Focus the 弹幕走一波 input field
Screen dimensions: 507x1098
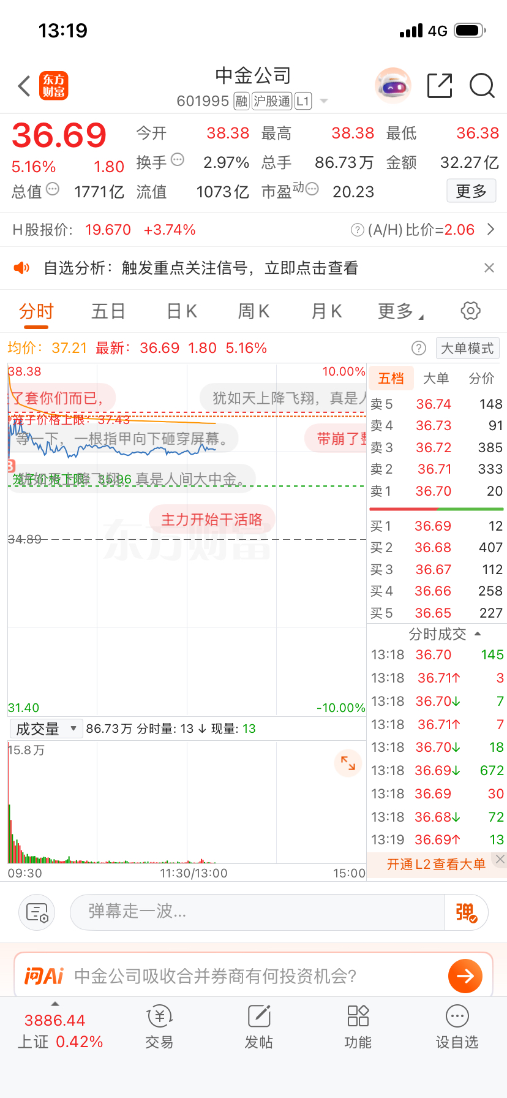257,912
